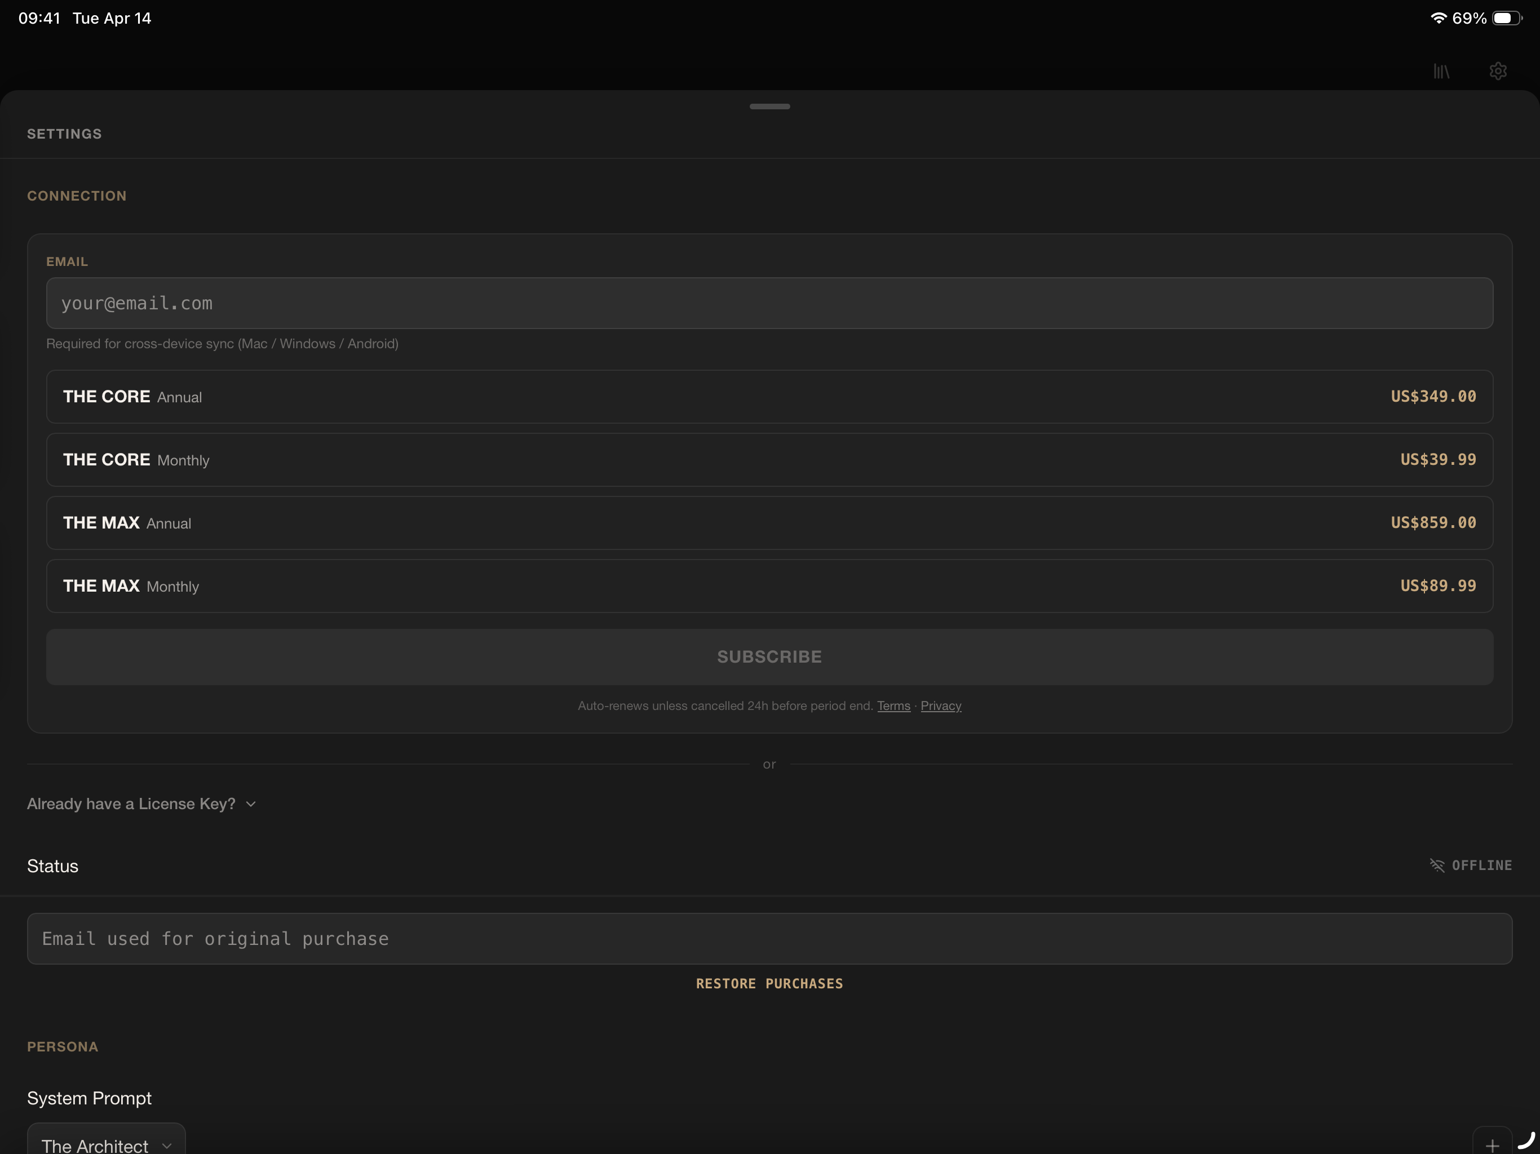Click the CONNECTION section heading
Image resolution: width=1540 pixels, height=1154 pixels.
click(77, 196)
